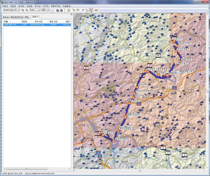Screen dimensions: 210x176
Task: Click the 능내역인증센터 waypoint marker
Action: (114, 141)
